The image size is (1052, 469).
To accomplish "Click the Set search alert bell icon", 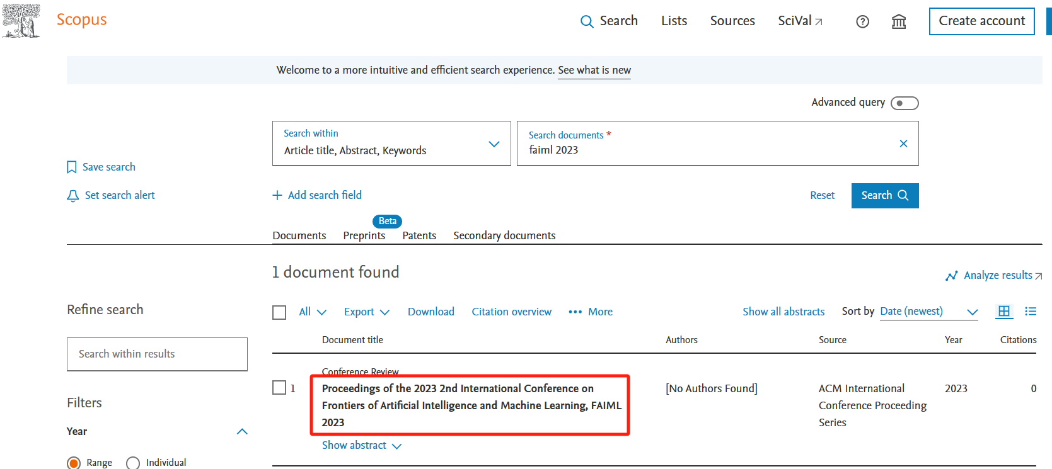I will pos(73,196).
